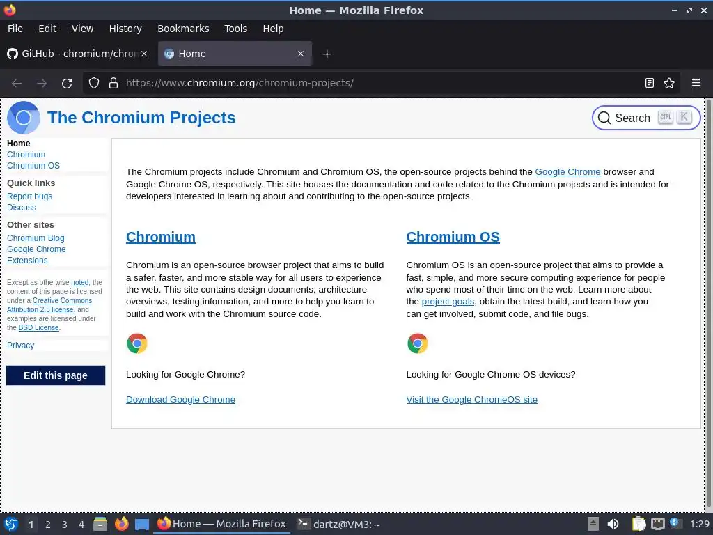713x535 pixels.
Task: Reload the current page
Action: 67,84
